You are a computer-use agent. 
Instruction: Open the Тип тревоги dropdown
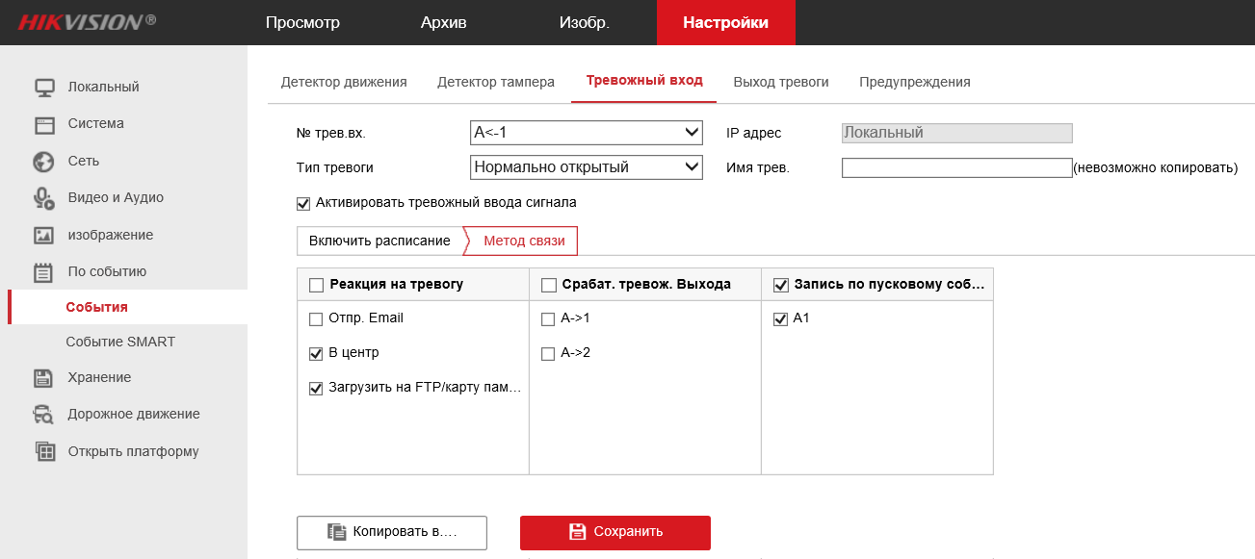point(587,167)
